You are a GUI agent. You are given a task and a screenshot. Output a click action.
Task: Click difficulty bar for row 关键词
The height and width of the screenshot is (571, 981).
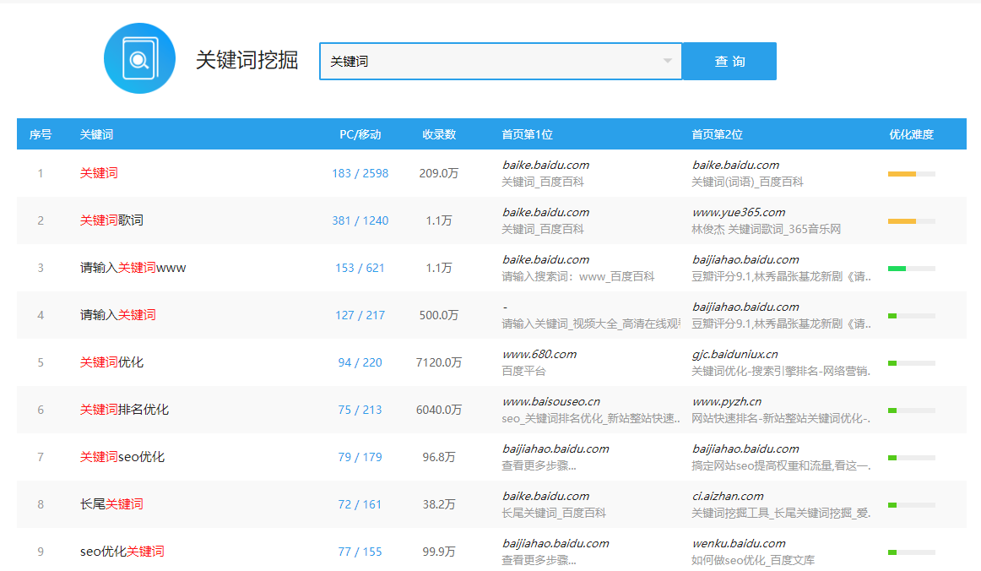pos(912,174)
